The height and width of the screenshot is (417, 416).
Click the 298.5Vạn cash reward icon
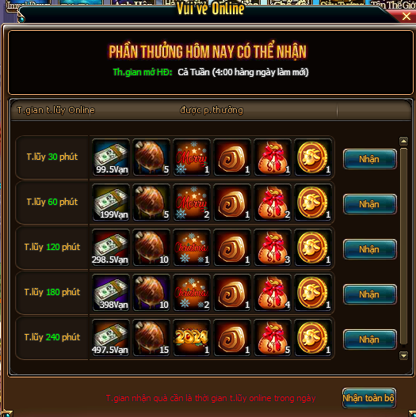click(x=111, y=248)
